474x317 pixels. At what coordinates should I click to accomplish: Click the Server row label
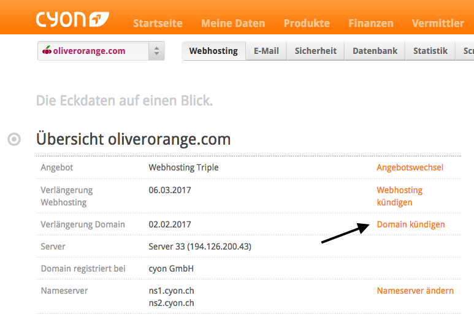[53, 246]
